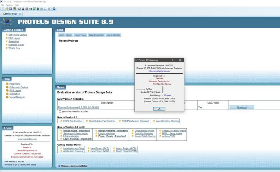Screen dimensions: 280x172
Task: Open Application Overview movie link
Action: click(73, 151)
